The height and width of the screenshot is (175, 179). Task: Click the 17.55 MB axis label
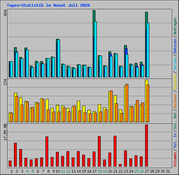point(5,132)
